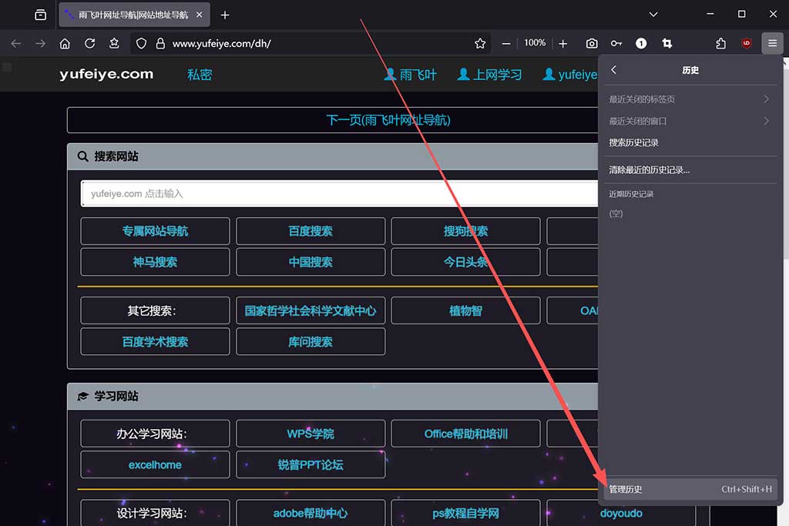Open excelhome button
Screen dimensions: 789x526
[x=155, y=464]
